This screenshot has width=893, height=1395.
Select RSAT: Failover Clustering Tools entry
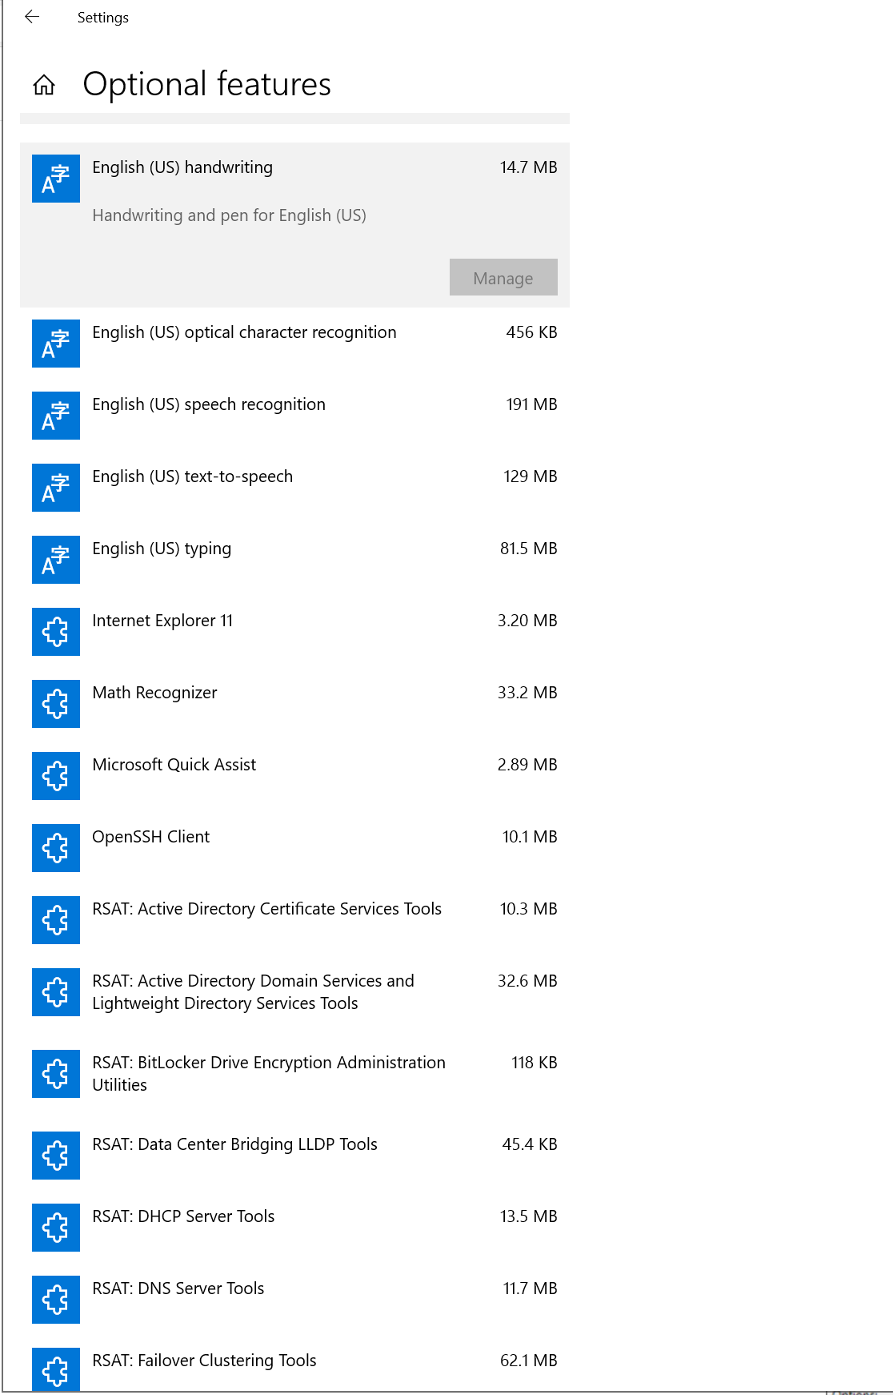pos(204,1361)
